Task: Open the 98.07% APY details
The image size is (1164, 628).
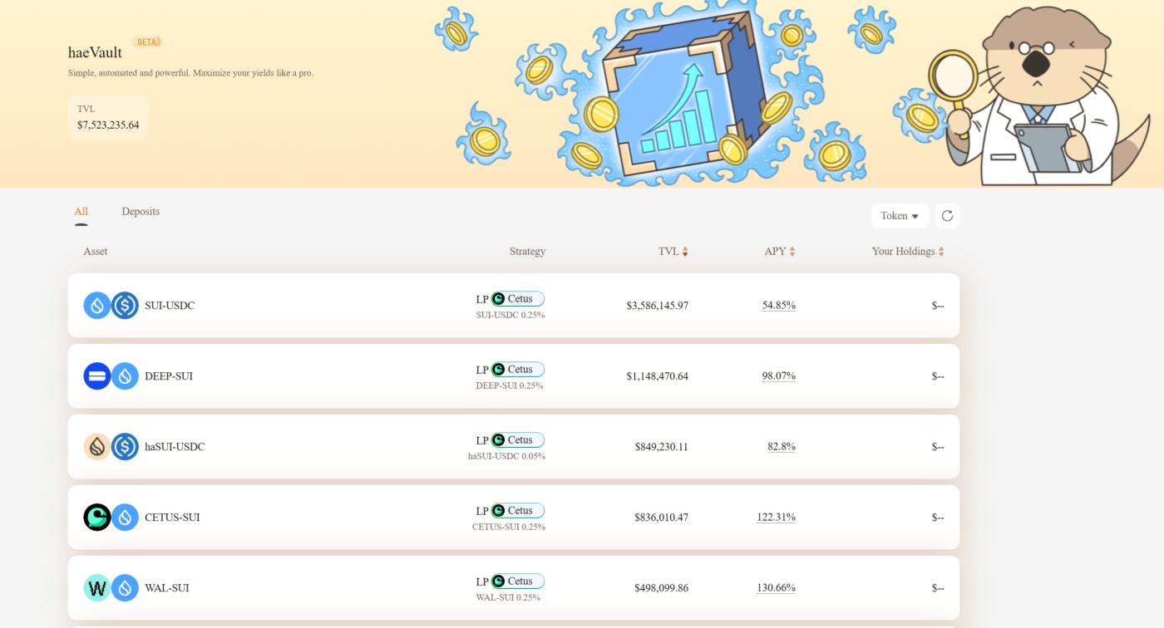Action: 778,376
